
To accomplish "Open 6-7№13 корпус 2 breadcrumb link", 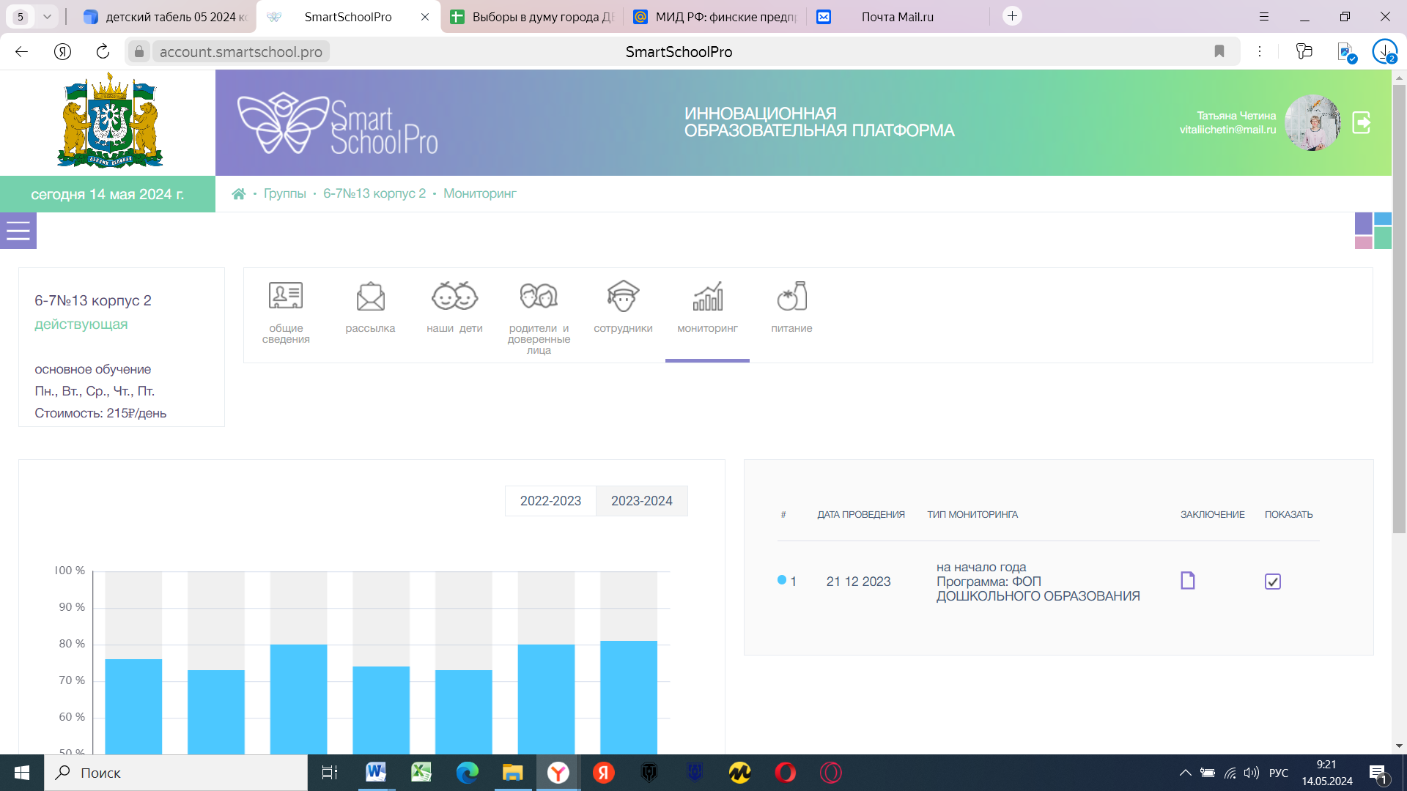I will point(374,193).
